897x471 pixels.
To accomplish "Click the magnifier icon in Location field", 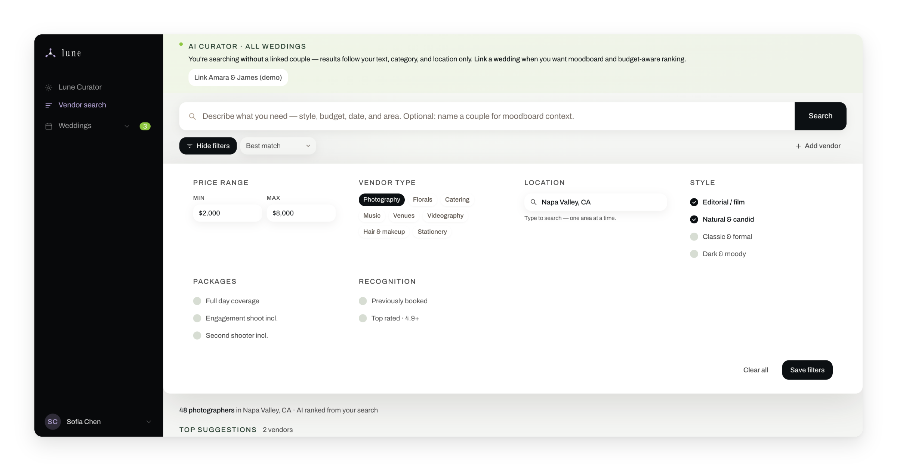I will [x=534, y=202].
